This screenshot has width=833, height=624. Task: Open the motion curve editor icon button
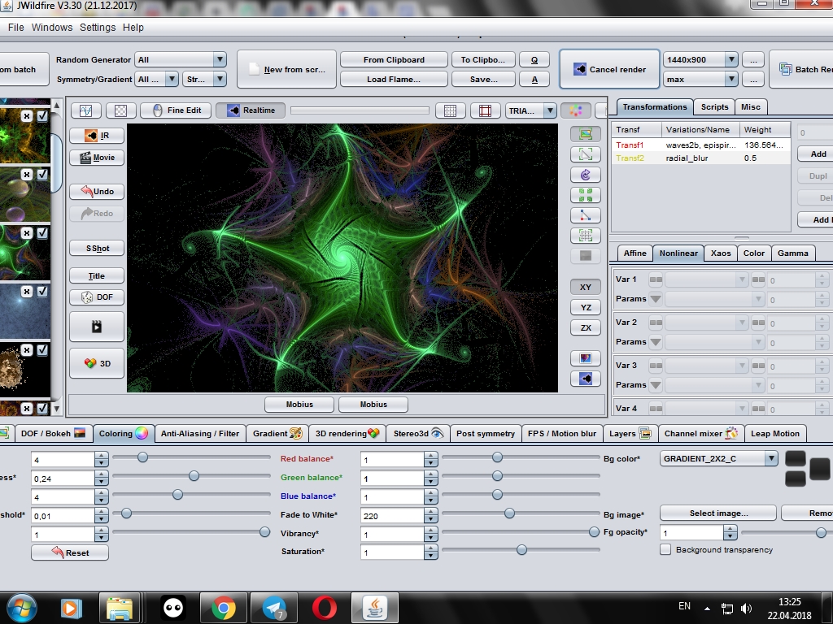pyautogui.click(x=85, y=110)
